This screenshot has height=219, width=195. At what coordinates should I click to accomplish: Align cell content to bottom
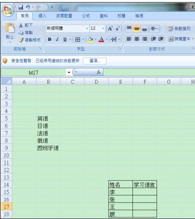(x=145, y=29)
